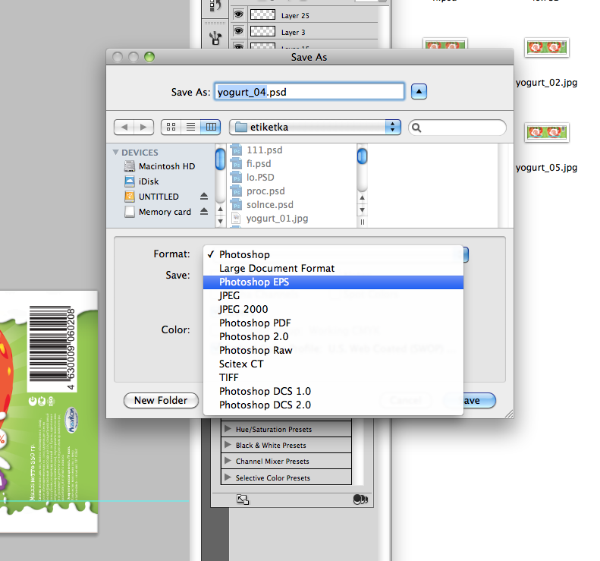Switch to icon view in file browser
Viewport: 600px width, 561px height.
pos(171,127)
